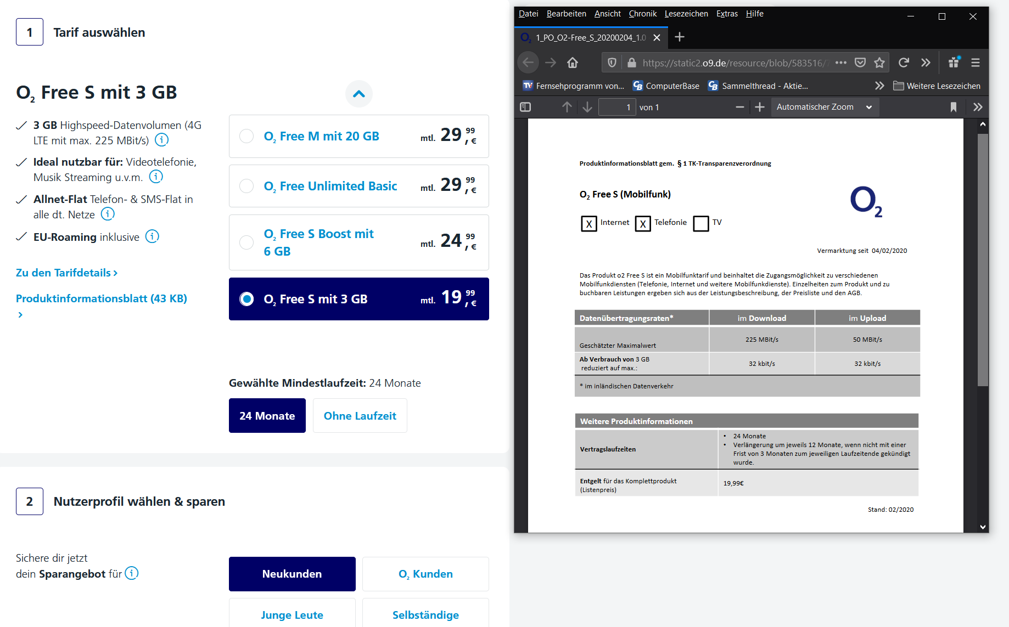This screenshot has width=1009, height=627.
Task: Select Neukunden user profile
Action: (x=292, y=574)
